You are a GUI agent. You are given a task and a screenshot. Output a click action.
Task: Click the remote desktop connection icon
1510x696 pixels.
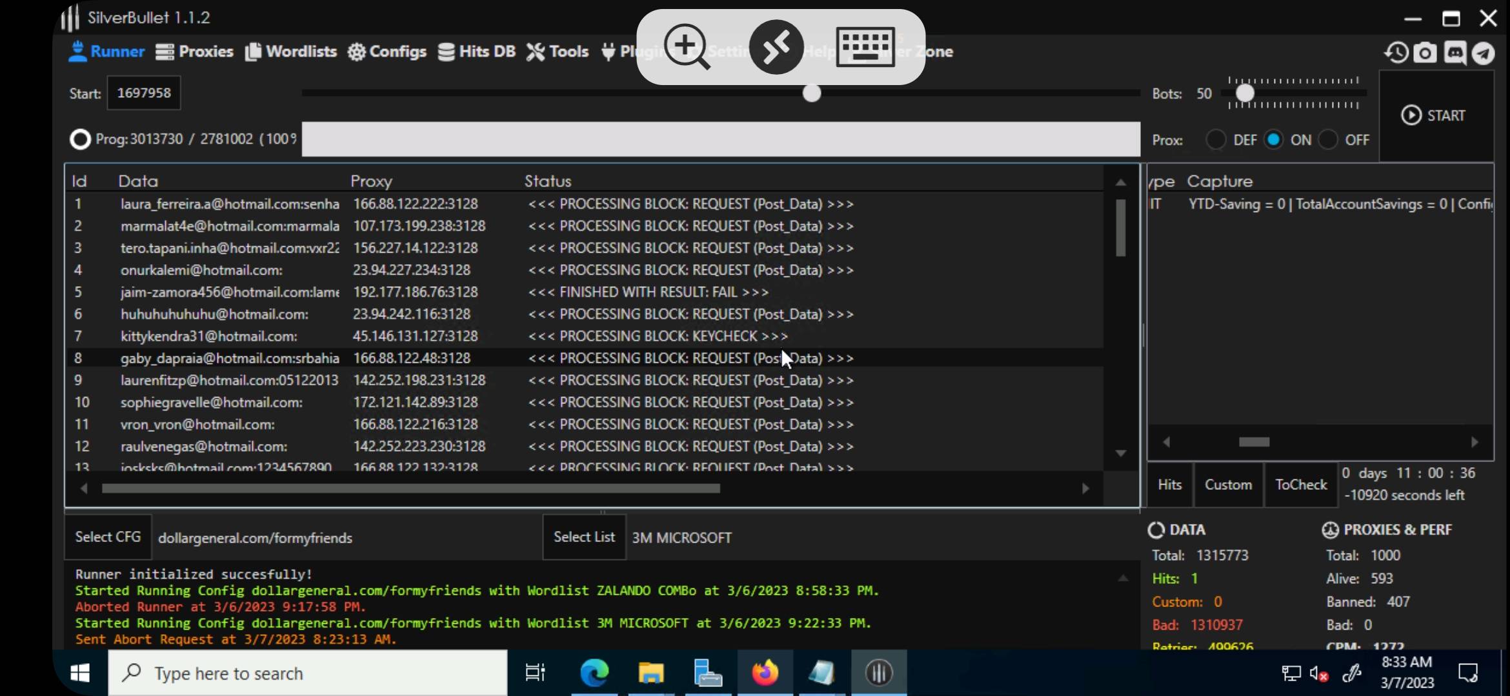tap(776, 47)
